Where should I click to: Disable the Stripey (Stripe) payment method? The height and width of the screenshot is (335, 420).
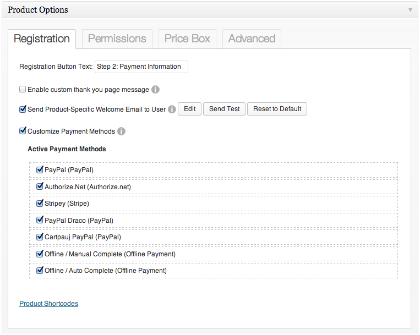(40, 203)
